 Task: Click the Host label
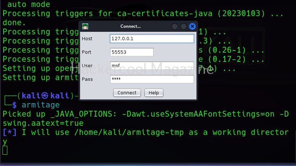[87, 38]
